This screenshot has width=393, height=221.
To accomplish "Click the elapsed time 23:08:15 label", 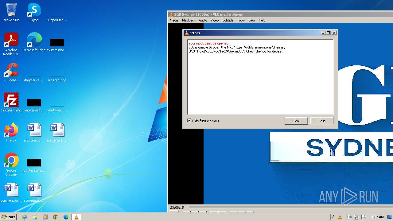I will point(177,207).
